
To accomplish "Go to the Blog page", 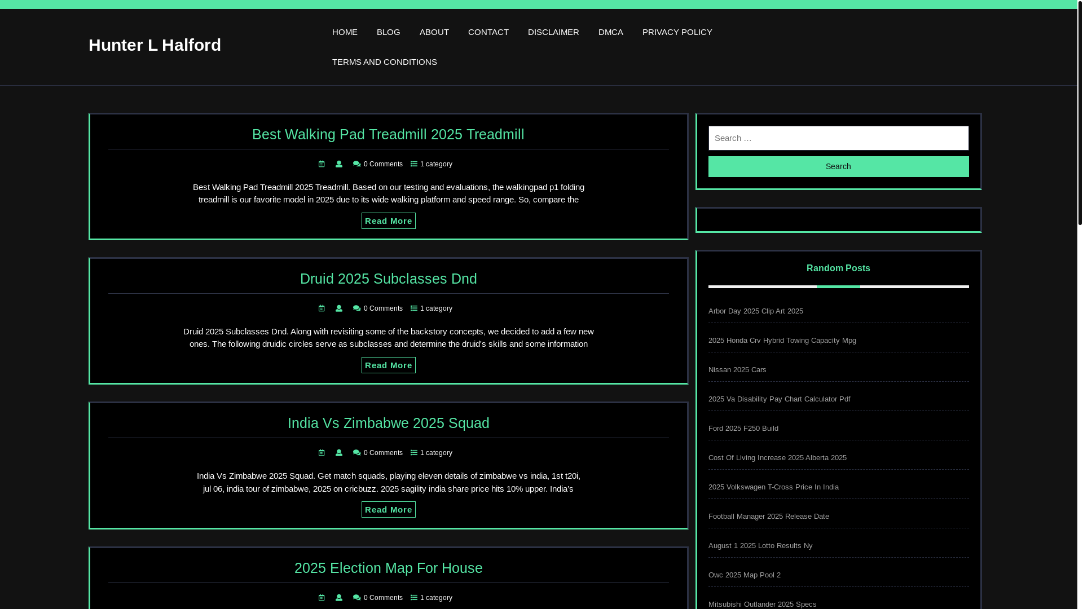I will coord(388,32).
